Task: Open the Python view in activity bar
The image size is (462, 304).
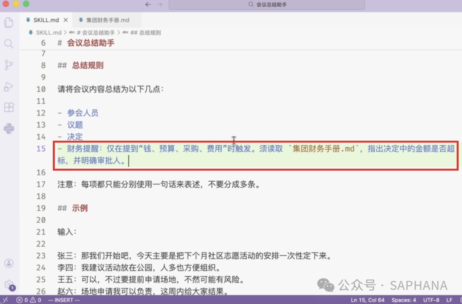Action: click(x=9, y=128)
